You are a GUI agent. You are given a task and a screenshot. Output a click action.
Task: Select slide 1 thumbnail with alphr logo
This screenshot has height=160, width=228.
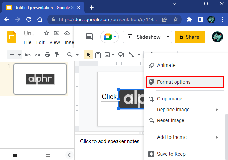click(40, 79)
